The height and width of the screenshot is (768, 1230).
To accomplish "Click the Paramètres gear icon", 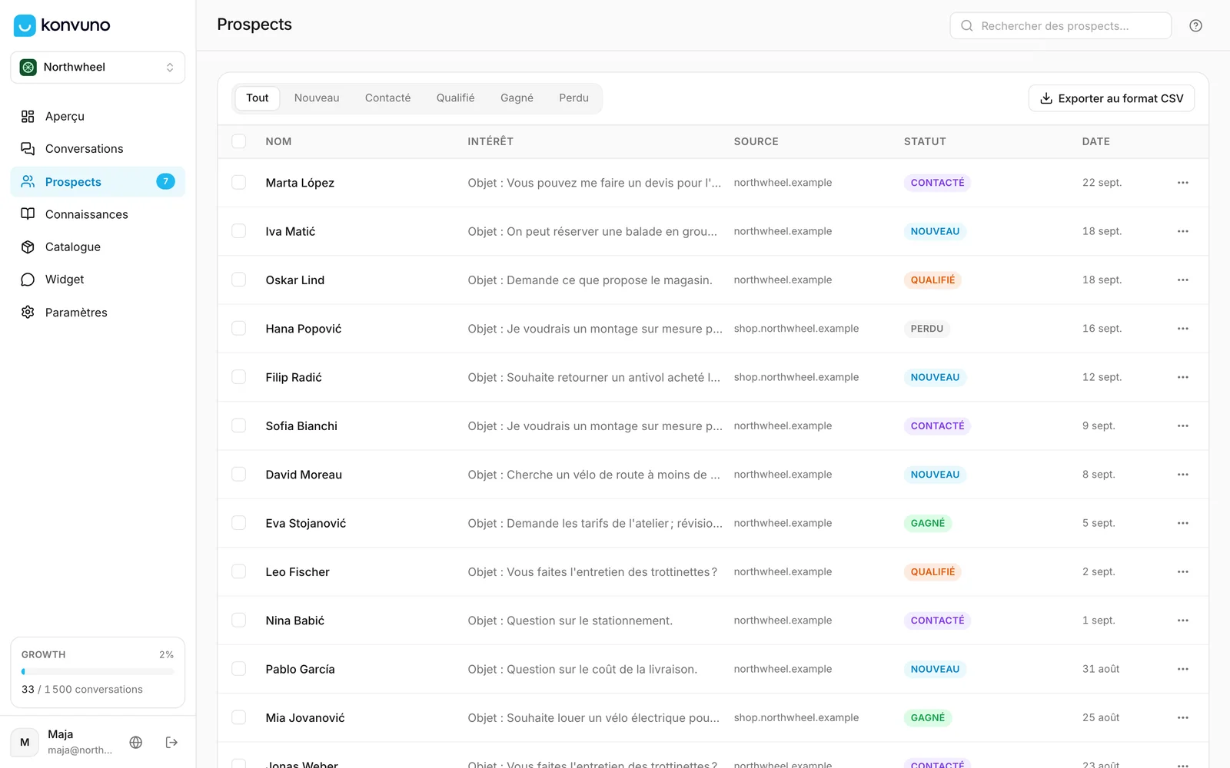I will (x=28, y=312).
